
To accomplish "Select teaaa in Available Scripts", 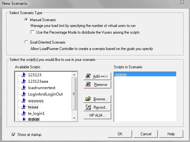I will 33,107.
